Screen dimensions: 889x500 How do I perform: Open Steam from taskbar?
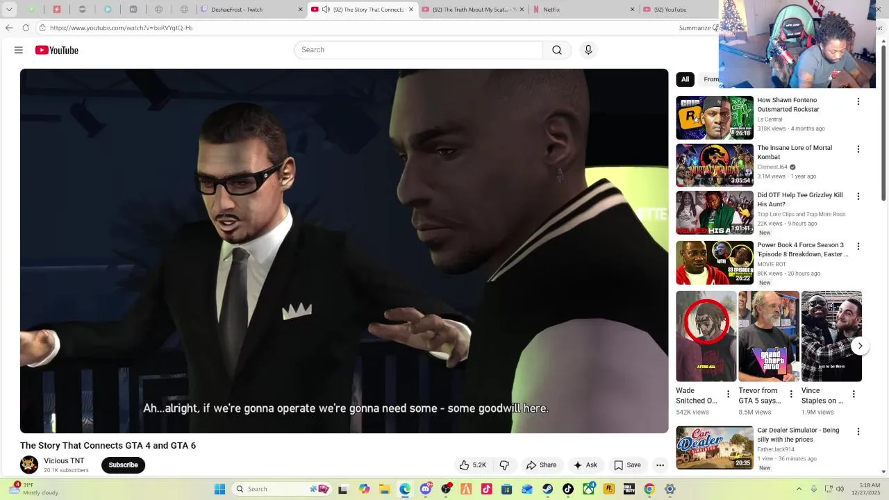tap(548, 489)
